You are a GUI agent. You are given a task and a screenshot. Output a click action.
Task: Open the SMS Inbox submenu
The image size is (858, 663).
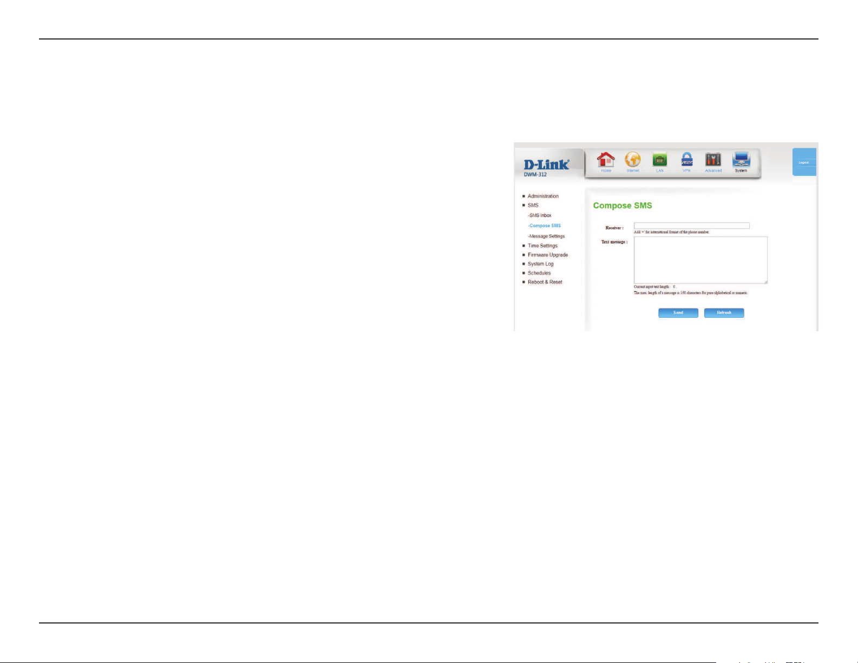[x=540, y=215]
